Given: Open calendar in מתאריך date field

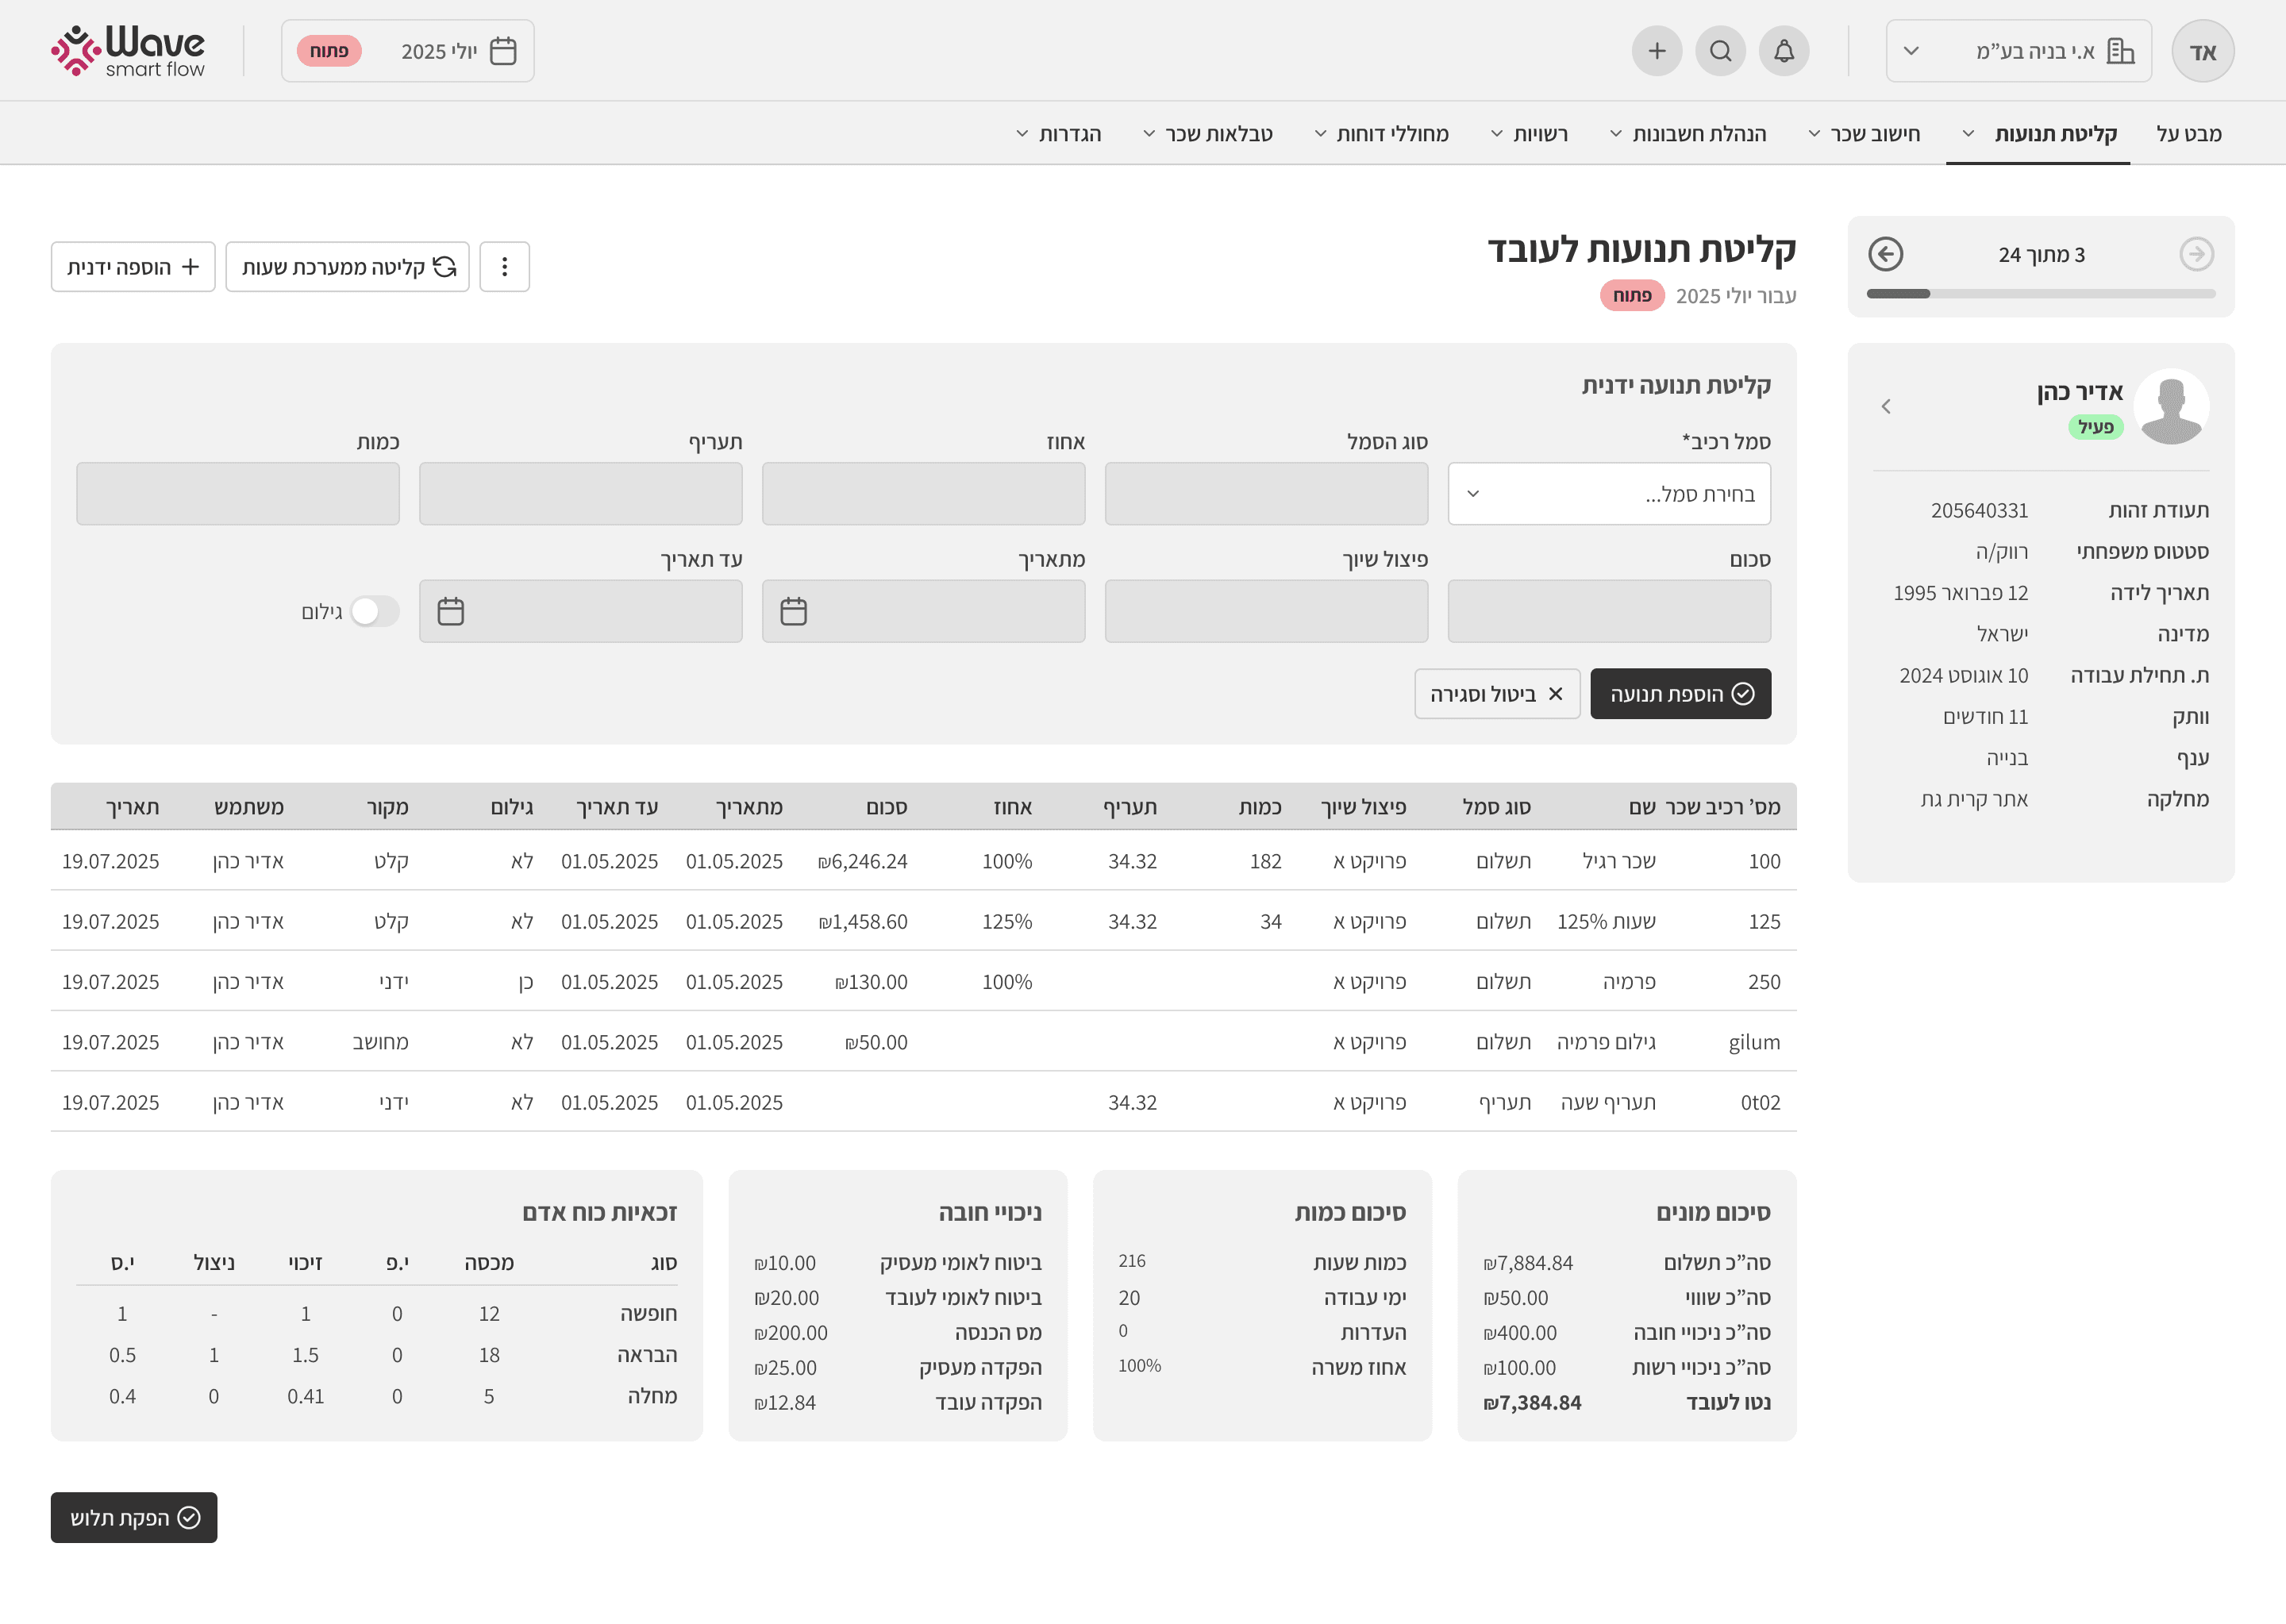Looking at the screenshot, I should coord(793,611).
